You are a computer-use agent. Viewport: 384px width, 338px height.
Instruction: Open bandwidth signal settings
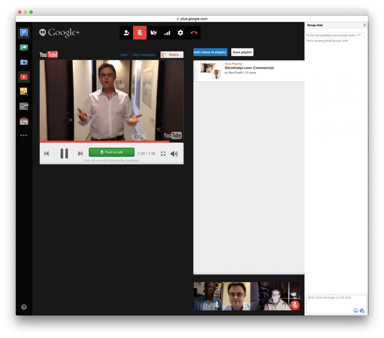(167, 33)
